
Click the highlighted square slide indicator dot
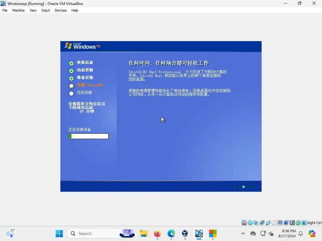[244, 187]
